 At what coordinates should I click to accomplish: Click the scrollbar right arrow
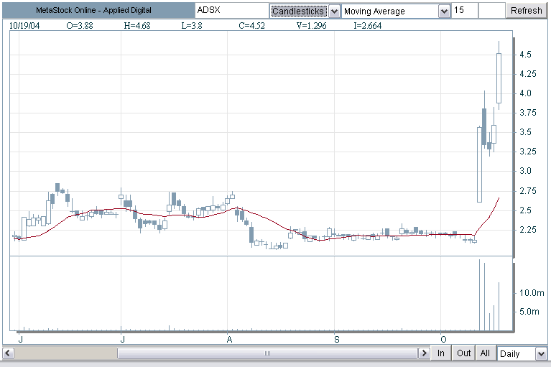(424, 353)
